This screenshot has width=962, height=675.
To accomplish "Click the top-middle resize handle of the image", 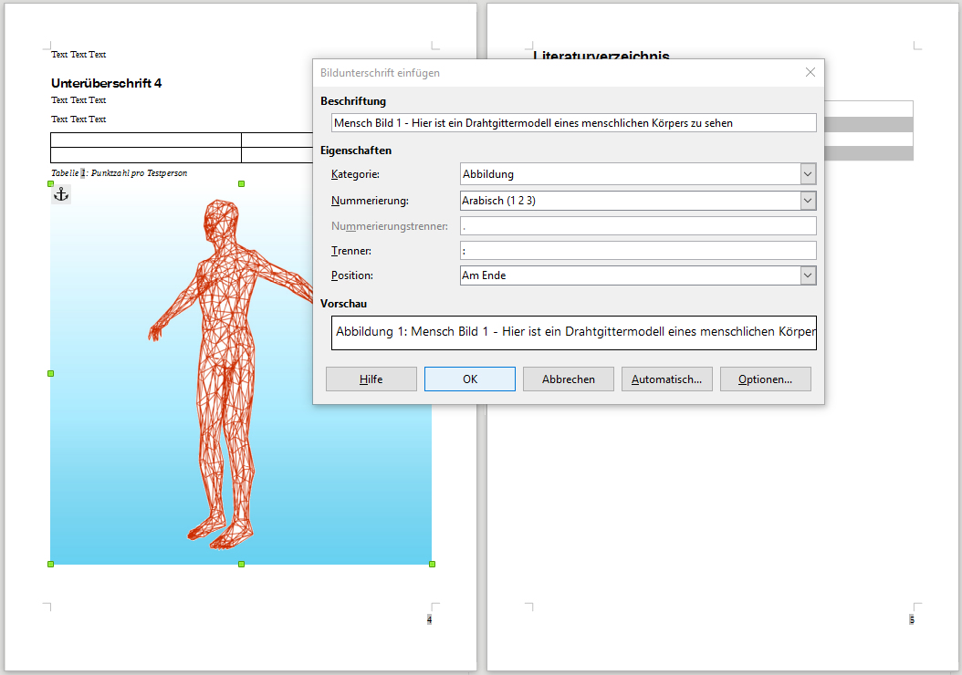I will [x=241, y=184].
